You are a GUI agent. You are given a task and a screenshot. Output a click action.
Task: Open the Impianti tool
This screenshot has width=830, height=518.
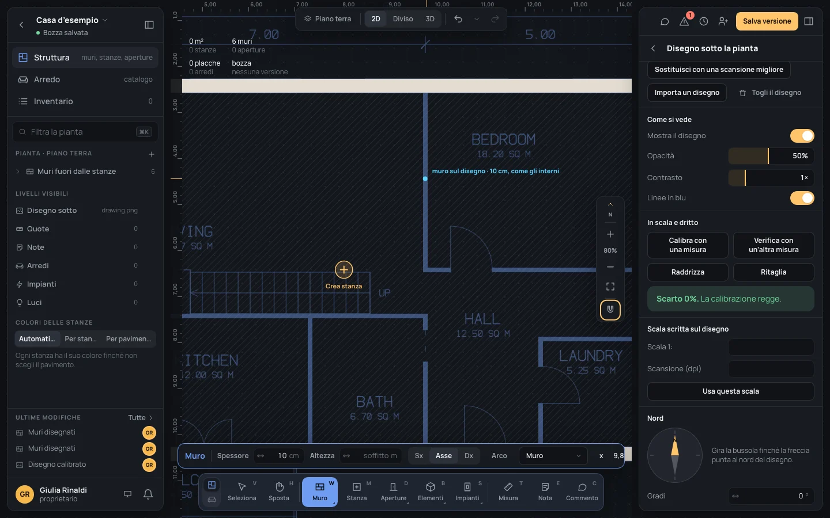[x=467, y=492]
